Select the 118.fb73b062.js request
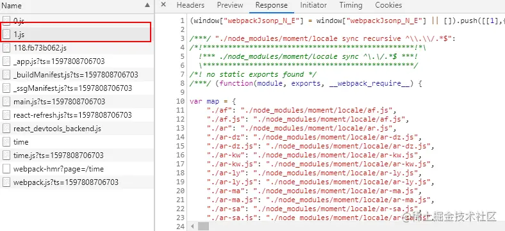The image size is (505, 231). pyautogui.click(x=76, y=48)
